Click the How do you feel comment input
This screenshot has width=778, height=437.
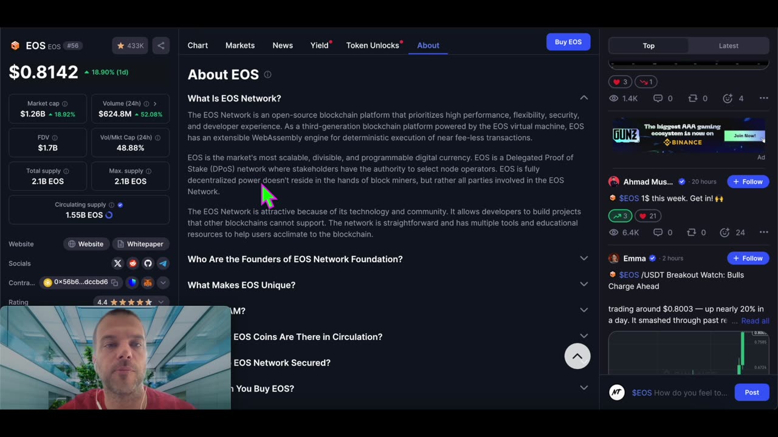click(x=680, y=393)
